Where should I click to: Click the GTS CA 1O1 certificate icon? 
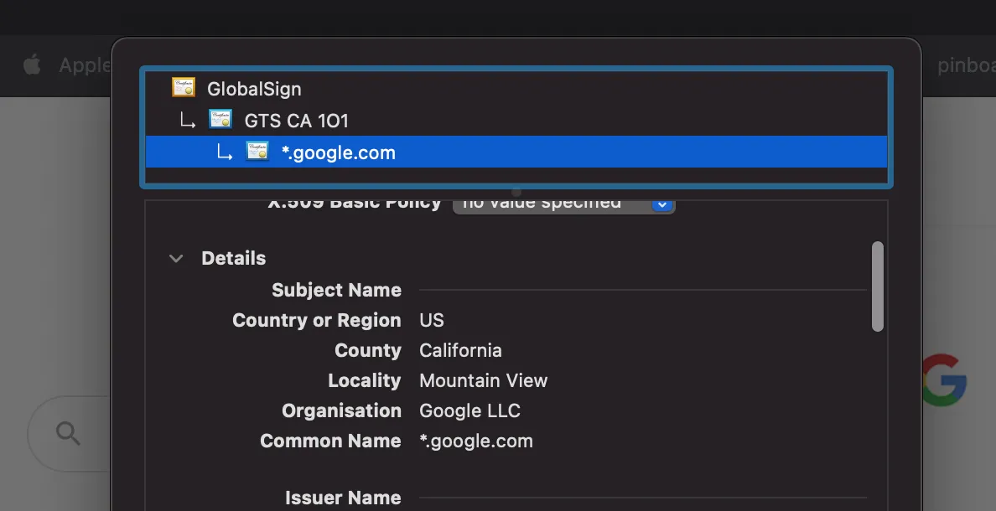[x=220, y=119]
